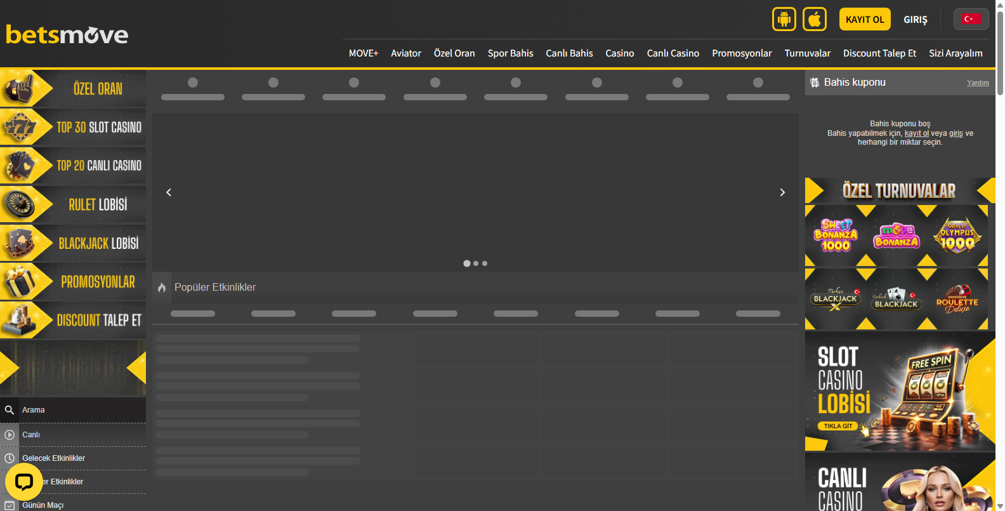The height and width of the screenshot is (511, 1005).
Task: Go to Spor Bahis section
Action: [x=511, y=53]
